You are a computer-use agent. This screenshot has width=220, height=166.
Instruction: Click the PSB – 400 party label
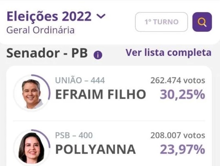74,135
